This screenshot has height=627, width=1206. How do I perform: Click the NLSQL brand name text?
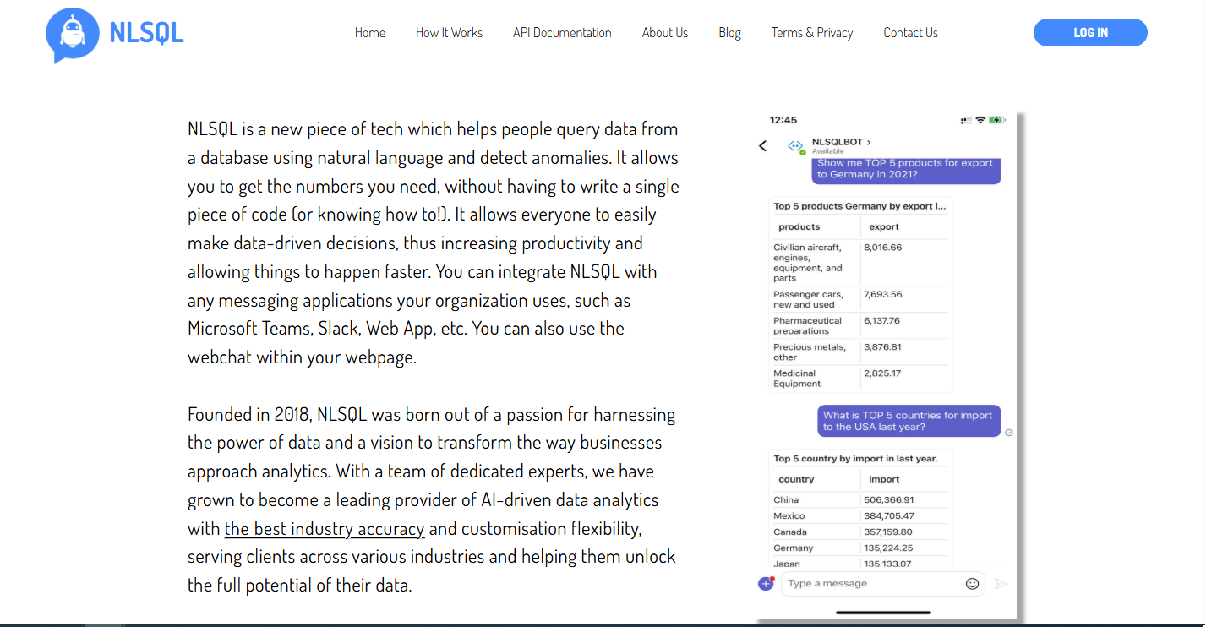tap(146, 33)
